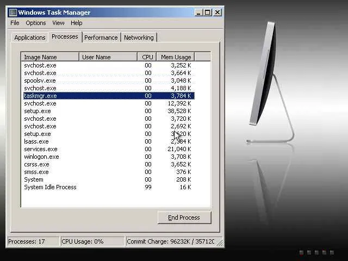Image resolution: width=348 pixels, height=261 pixels.
Task: Minimize the Task Manager window
Action: tap(198, 13)
